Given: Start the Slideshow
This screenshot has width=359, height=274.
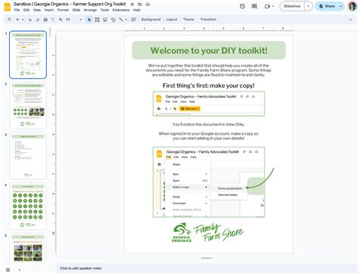Looking at the screenshot, I should click(292, 6).
